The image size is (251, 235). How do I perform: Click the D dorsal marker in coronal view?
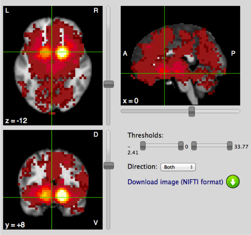[x=96, y=134]
